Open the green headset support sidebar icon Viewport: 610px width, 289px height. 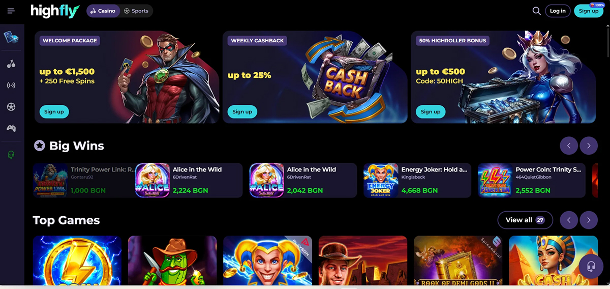pos(11,155)
